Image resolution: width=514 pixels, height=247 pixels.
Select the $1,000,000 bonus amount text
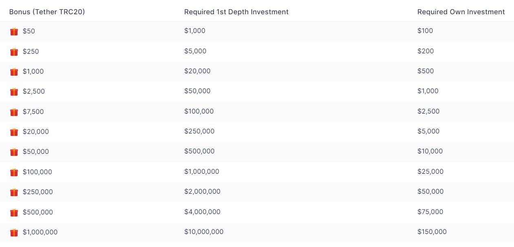pyautogui.click(x=40, y=232)
